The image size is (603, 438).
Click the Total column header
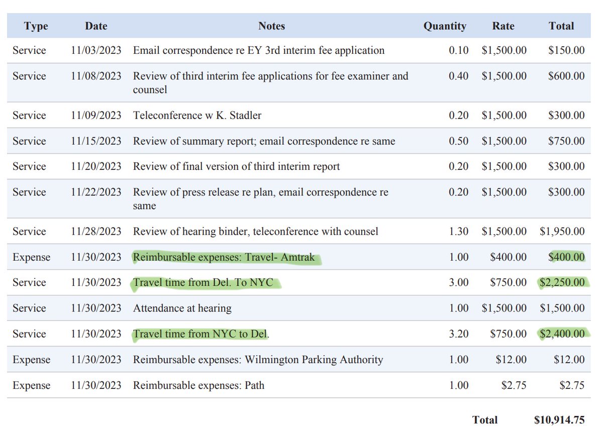[561, 26]
